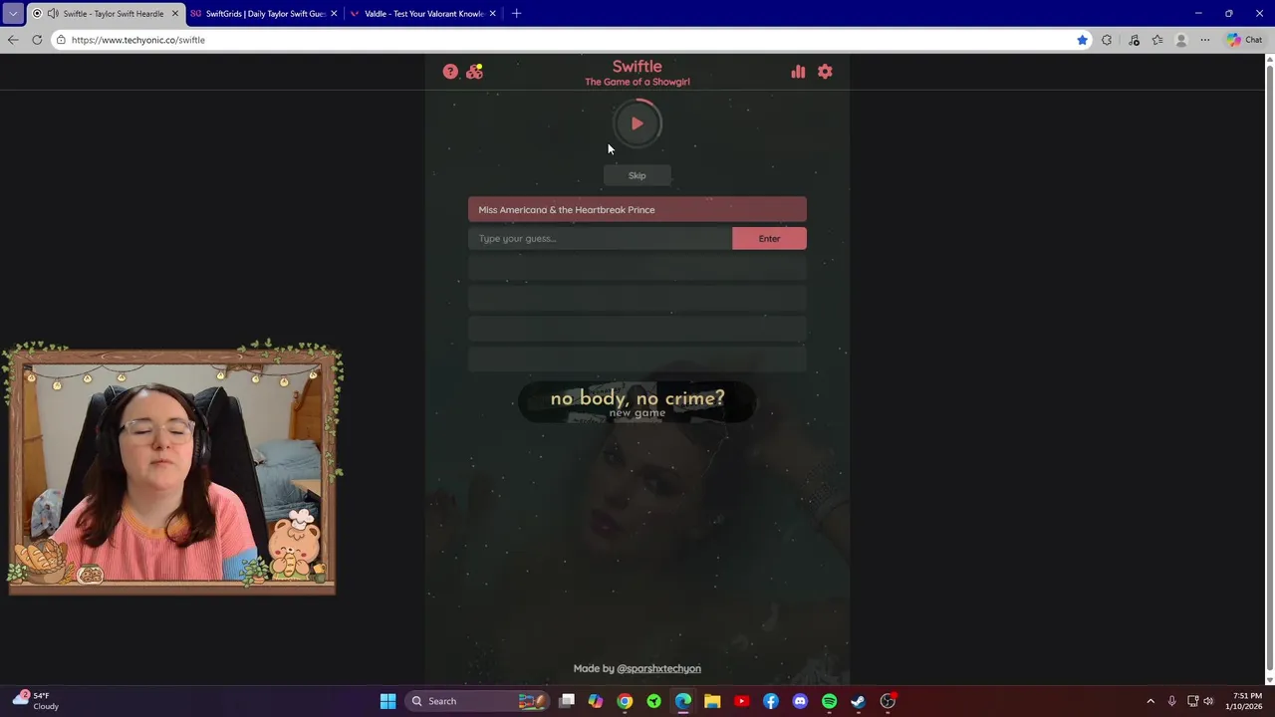Open OBS Studio from the taskbar

[888, 701]
